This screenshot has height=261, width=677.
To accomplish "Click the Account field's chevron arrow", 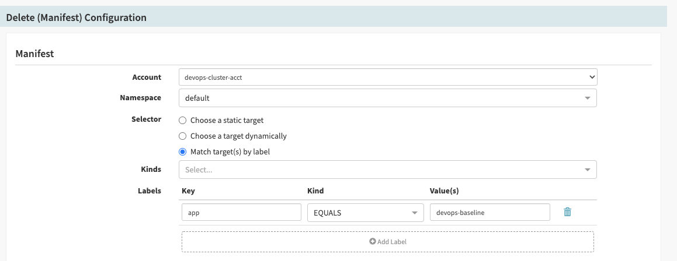I will (592, 77).
